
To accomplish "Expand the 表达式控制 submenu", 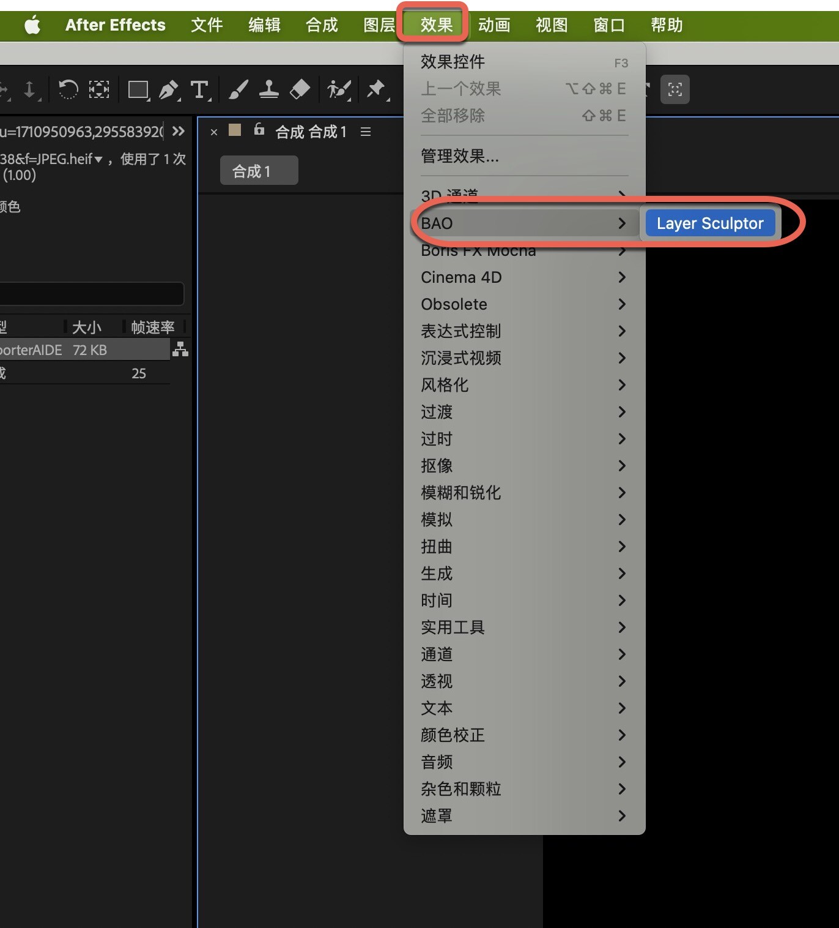I will (x=525, y=331).
